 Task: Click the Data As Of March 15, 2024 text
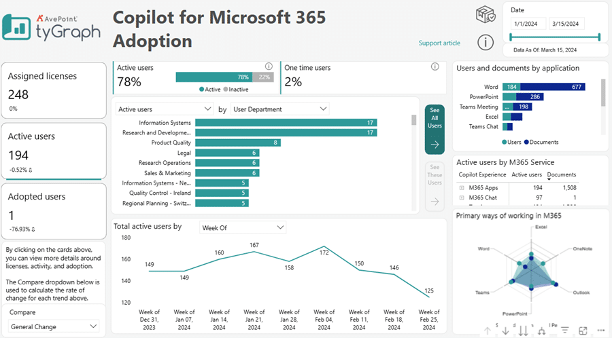point(545,50)
